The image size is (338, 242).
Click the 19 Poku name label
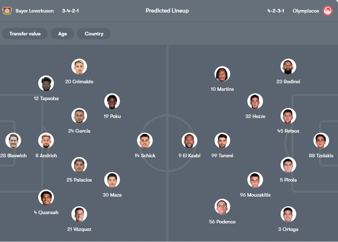[x=112, y=116]
